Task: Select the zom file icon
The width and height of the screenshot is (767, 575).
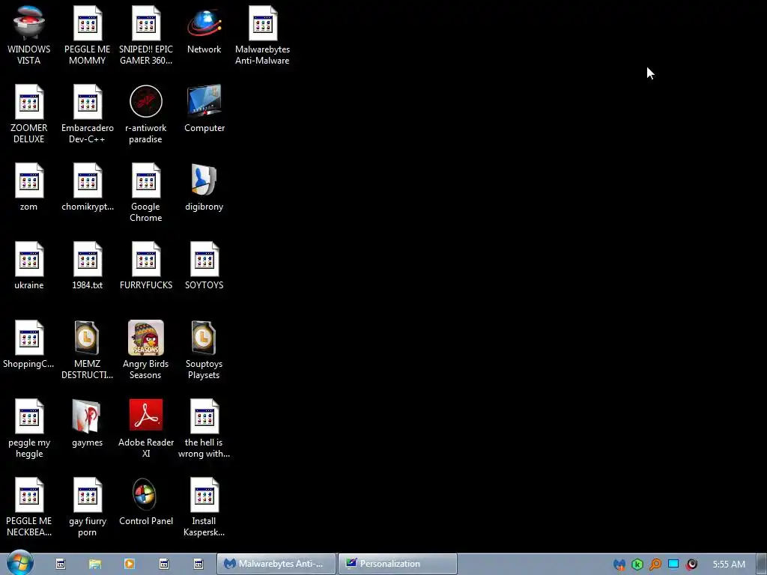Action: (29, 187)
